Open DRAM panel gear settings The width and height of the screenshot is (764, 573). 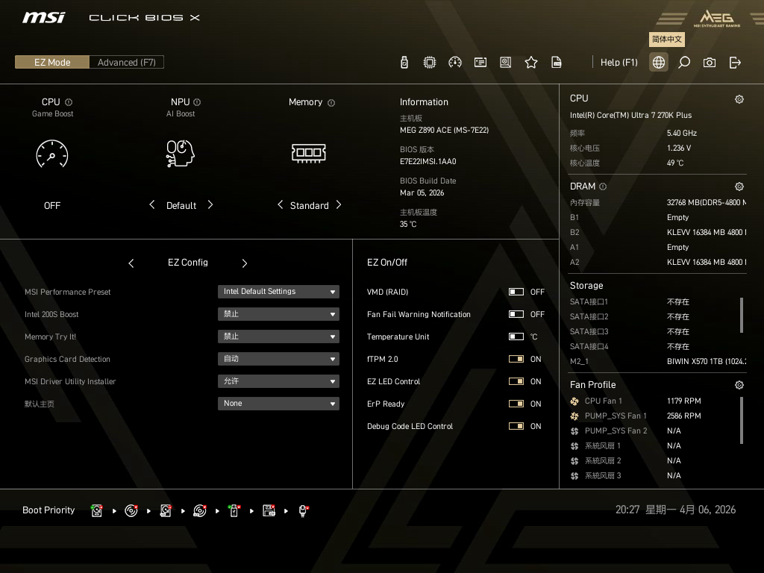pos(739,186)
